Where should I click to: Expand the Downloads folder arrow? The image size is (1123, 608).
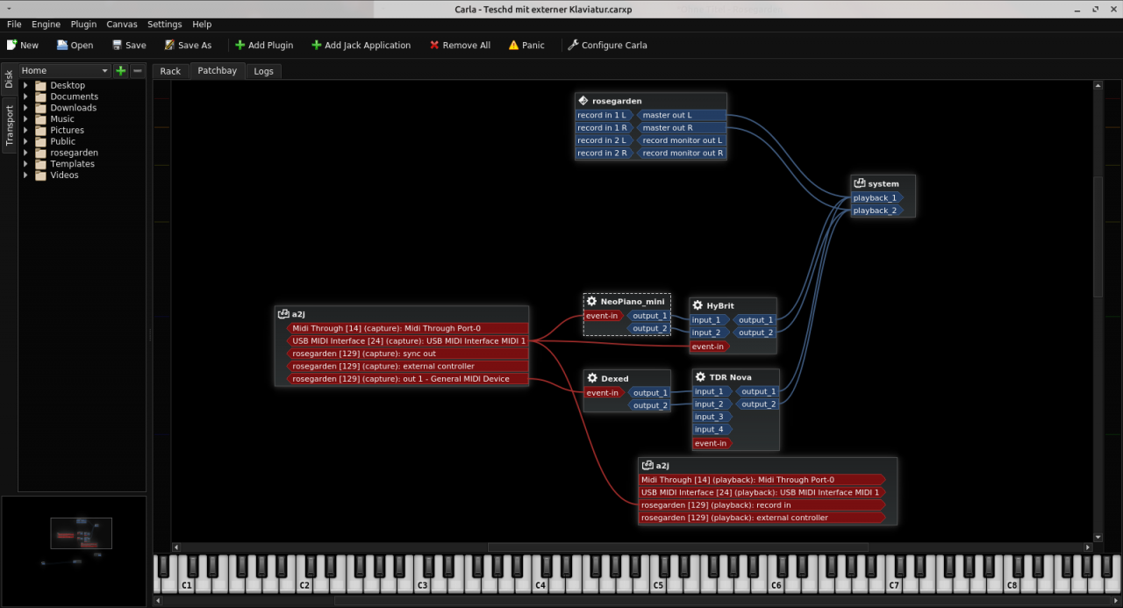coord(25,108)
